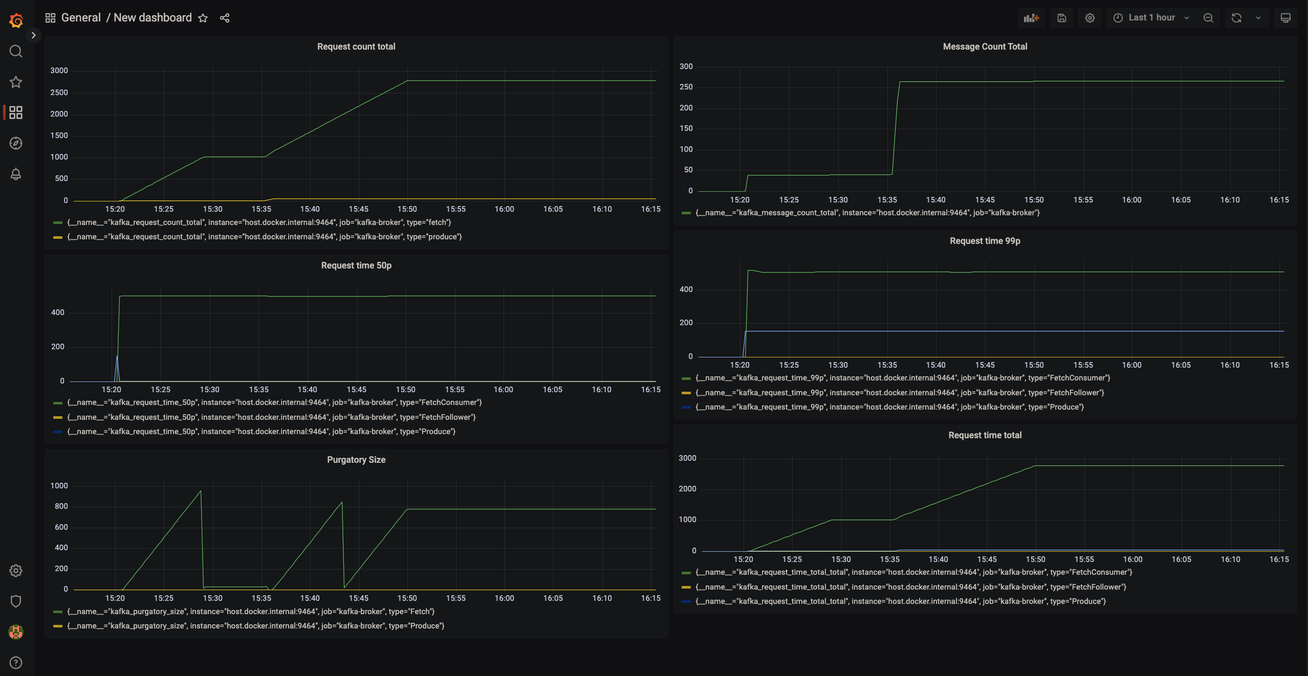Open dashboard settings with the gear icon
The width and height of the screenshot is (1308, 676).
[x=1089, y=17]
